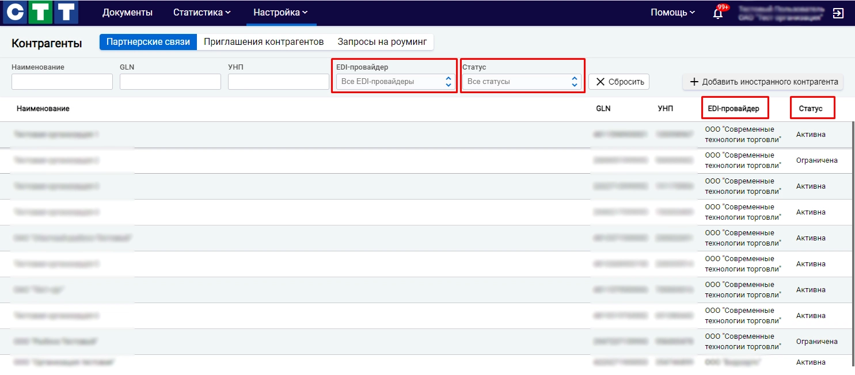This screenshot has height=375, width=855.
Task: Focus the Наименование filter input field
Action: coord(62,82)
